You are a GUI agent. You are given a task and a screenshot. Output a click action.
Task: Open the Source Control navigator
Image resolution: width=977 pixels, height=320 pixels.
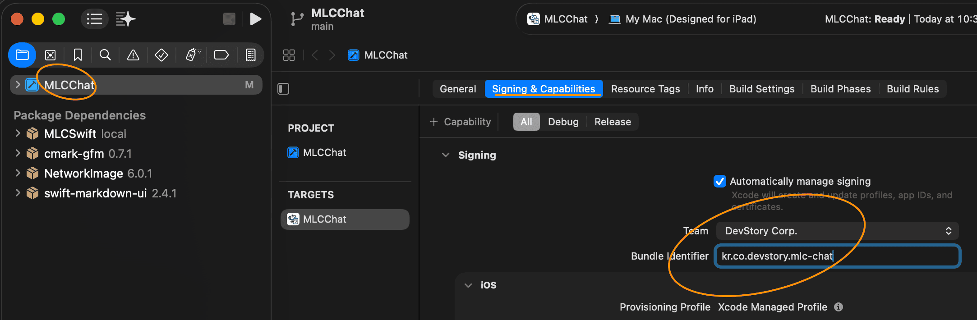point(50,55)
